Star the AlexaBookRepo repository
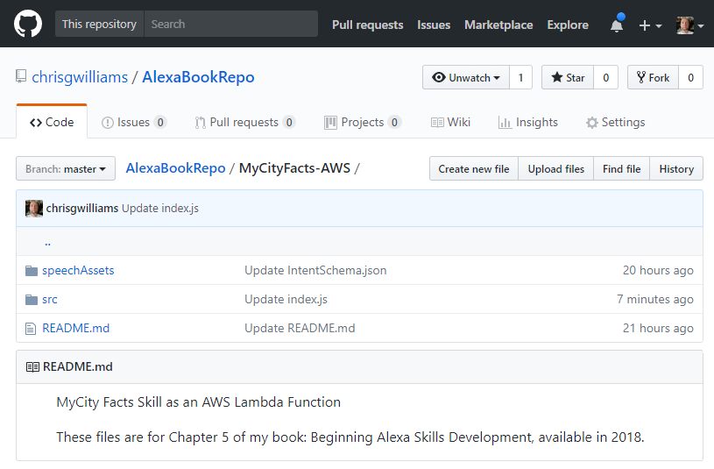The image size is (714, 469). 568,77
